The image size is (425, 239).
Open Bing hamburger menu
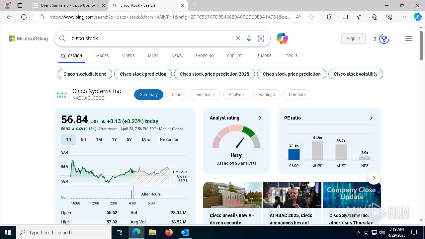pyautogui.click(x=409, y=39)
